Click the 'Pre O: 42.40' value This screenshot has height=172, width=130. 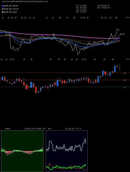tap(81, 6)
